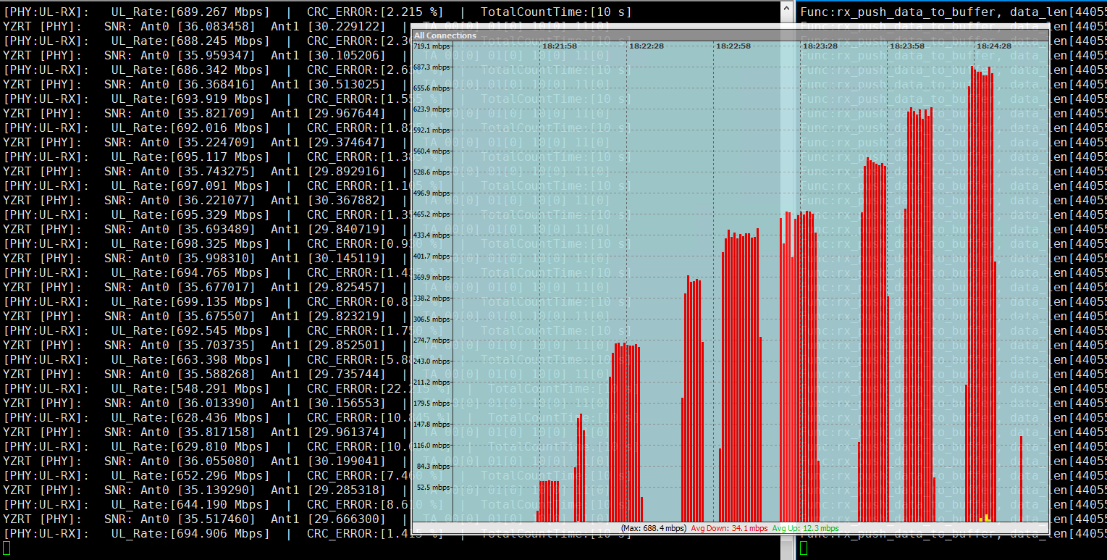Click the Avg Down: 34.1 mbps status
This screenshot has width=1107, height=560.
729,528
